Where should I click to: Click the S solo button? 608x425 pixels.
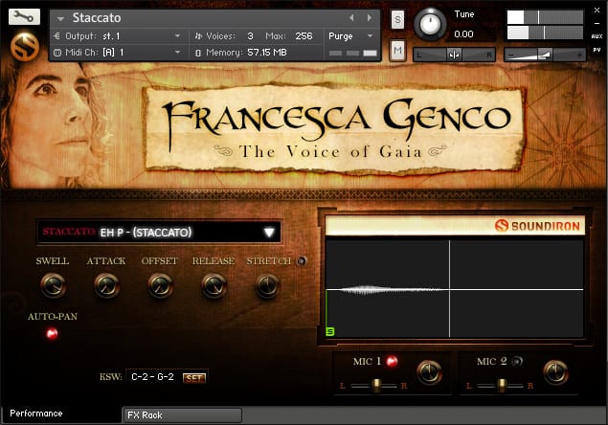pos(397,20)
